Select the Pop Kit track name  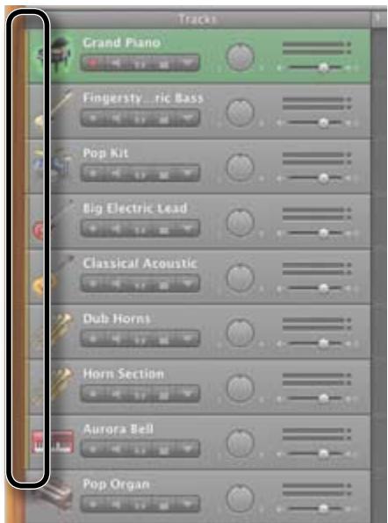point(105,154)
